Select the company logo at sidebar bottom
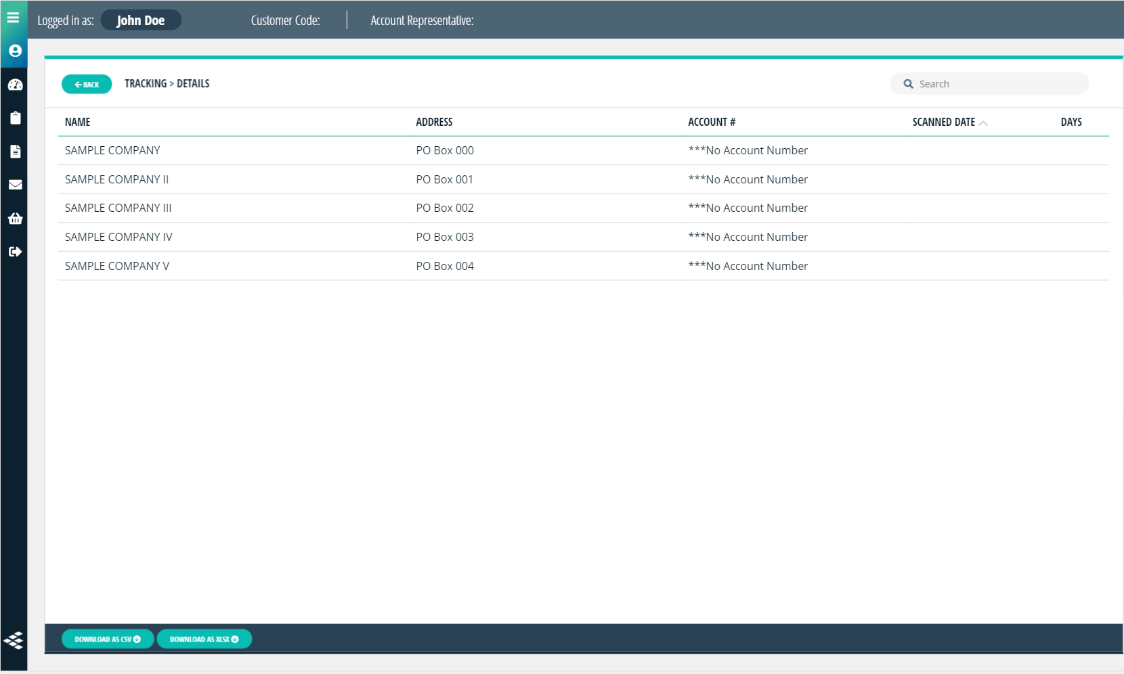Viewport: 1124px width, 674px height. [14, 640]
